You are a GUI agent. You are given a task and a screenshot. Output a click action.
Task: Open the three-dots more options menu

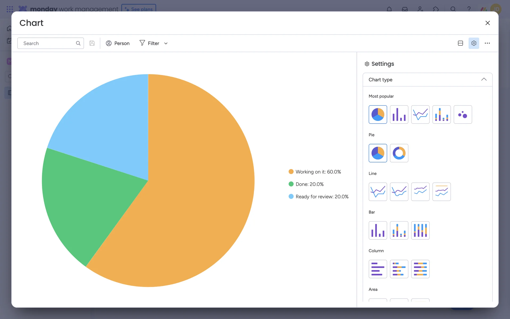(487, 43)
